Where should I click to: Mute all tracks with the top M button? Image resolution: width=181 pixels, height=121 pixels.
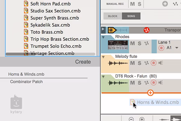click(x=132, y=4)
